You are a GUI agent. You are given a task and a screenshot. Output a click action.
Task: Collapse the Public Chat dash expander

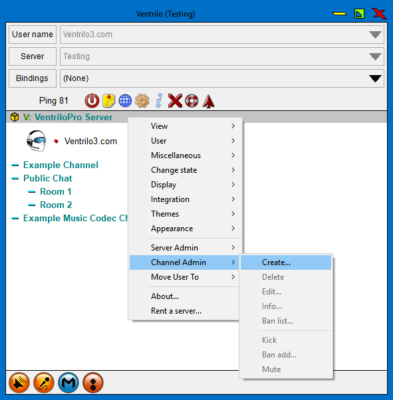click(x=15, y=178)
